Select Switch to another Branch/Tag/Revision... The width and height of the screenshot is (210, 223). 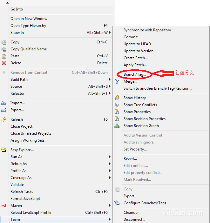coord(158,88)
